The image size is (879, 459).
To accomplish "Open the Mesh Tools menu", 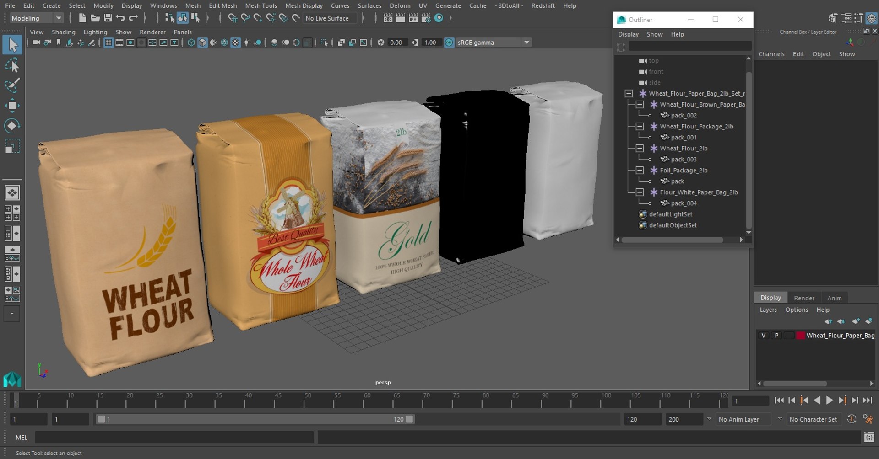I will (x=261, y=5).
